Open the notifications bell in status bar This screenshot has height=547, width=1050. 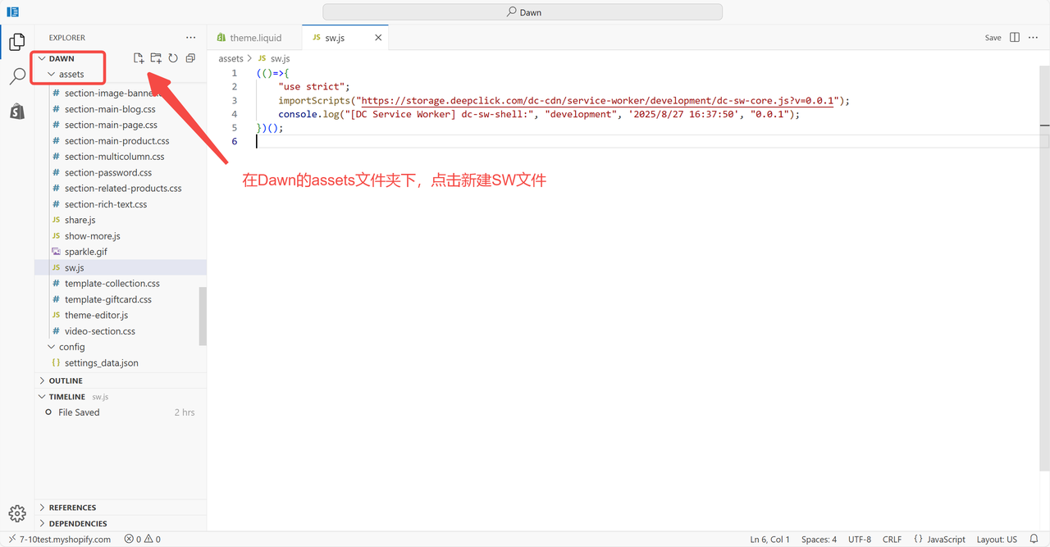(1034, 539)
